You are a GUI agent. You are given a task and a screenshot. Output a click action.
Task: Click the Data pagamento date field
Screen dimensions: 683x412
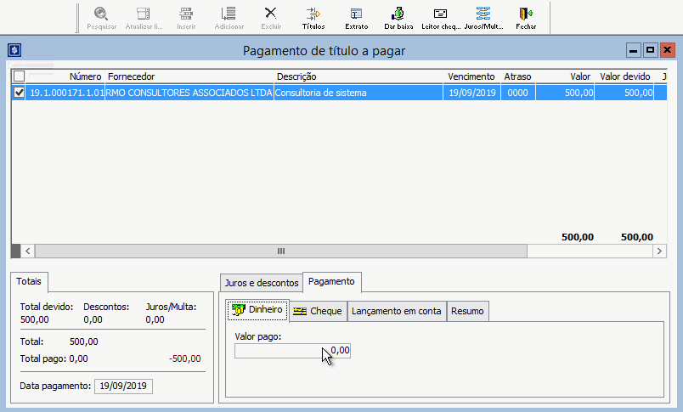pos(123,386)
